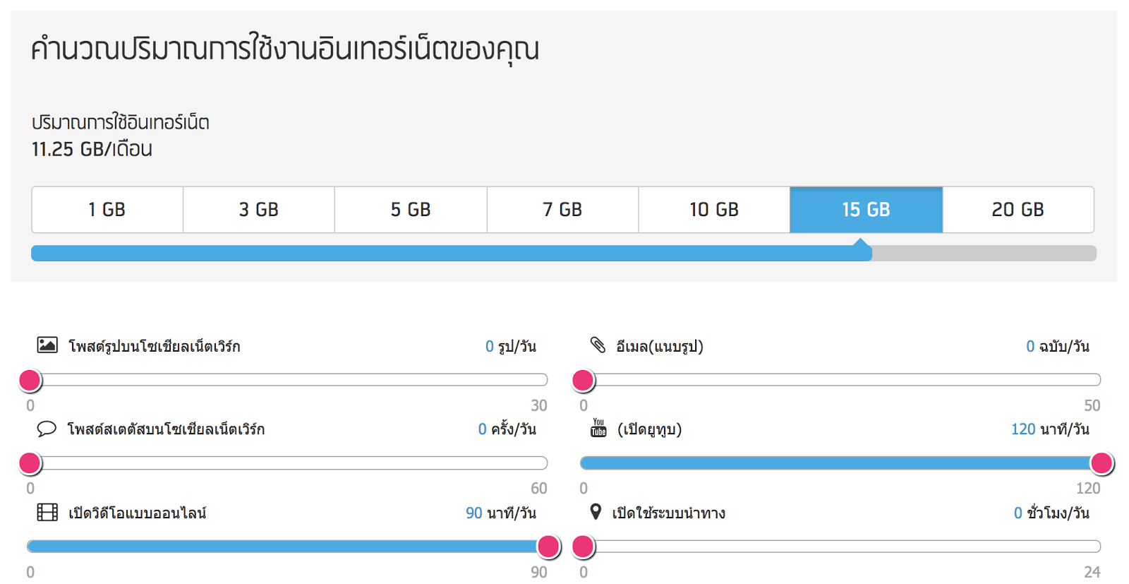1129x584 pixels.
Task: Click the status posts slider handle
Action: (x=30, y=463)
